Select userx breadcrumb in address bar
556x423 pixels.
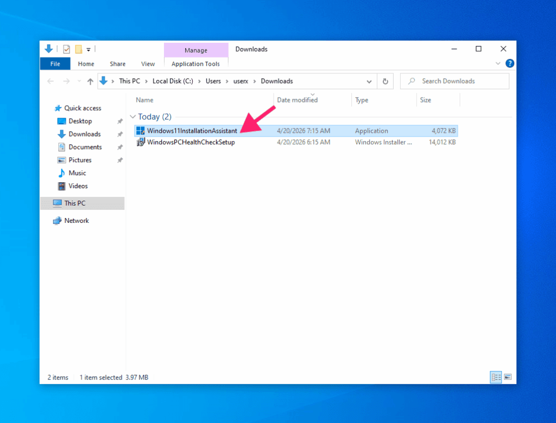pos(241,81)
